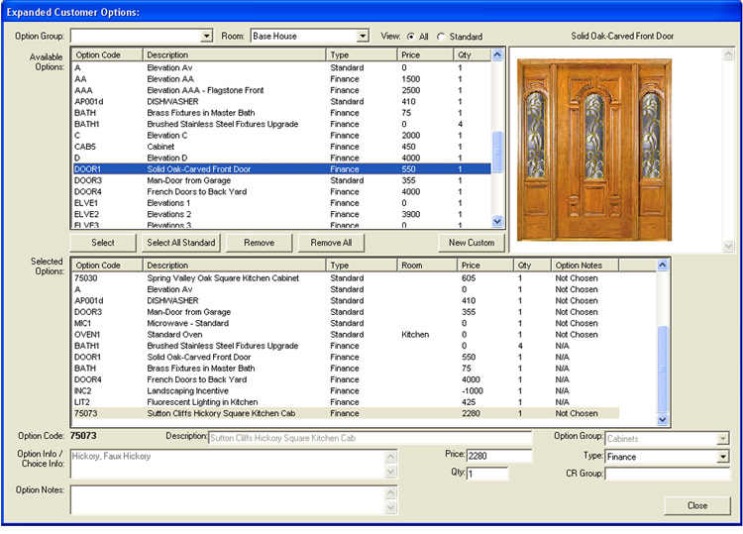Click the Qty input field
Image resolution: width=743 pixels, height=534 pixels.
pos(487,474)
